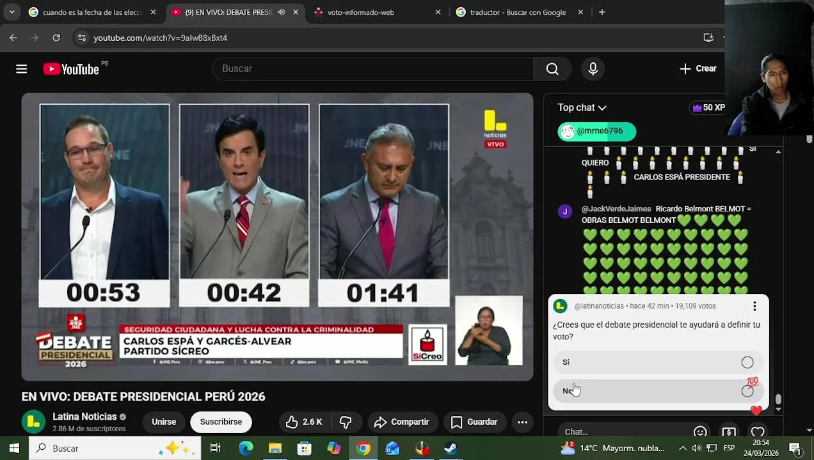The height and width of the screenshot is (460, 814).
Task: Switch to the voto-informado-web tab
Action: coord(378,12)
